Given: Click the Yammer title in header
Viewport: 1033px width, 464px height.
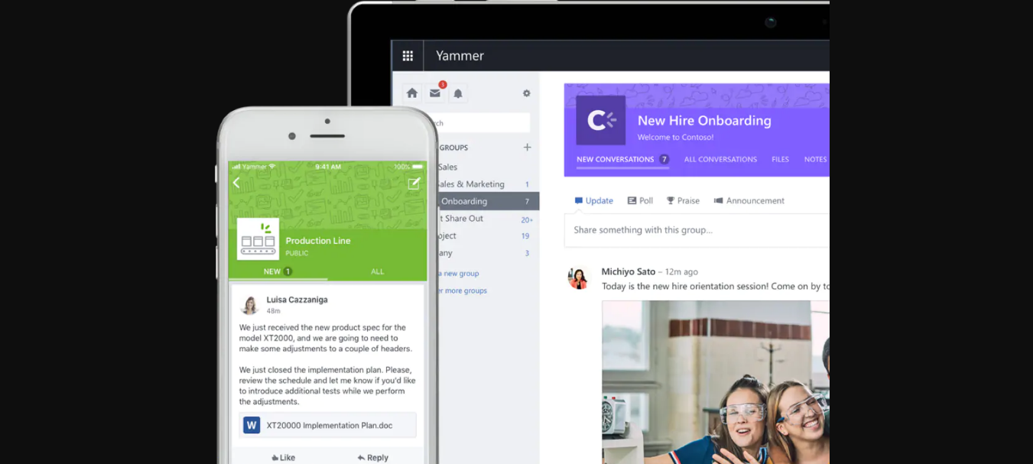Looking at the screenshot, I should point(460,56).
